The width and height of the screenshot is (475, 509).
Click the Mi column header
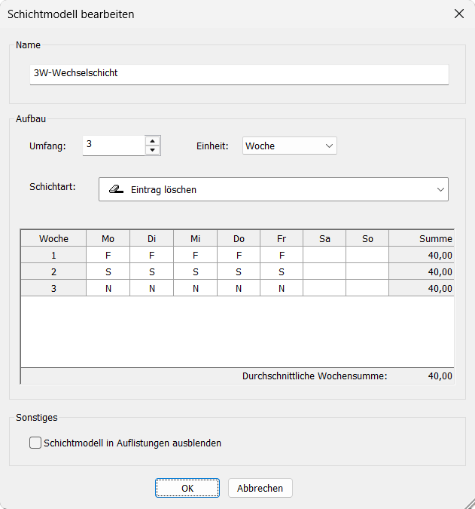point(196,238)
